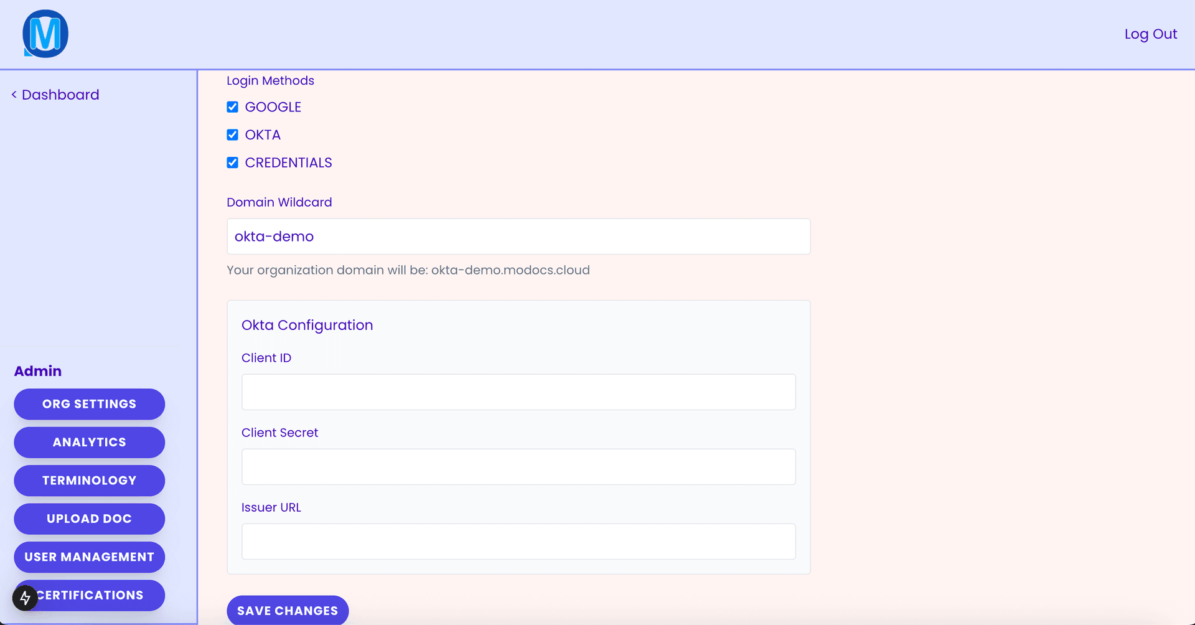Focus the Domain Wildcard input field
The height and width of the screenshot is (625, 1195).
point(518,237)
